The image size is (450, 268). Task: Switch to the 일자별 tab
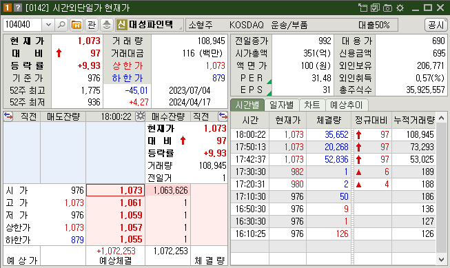(x=282, y=105)
